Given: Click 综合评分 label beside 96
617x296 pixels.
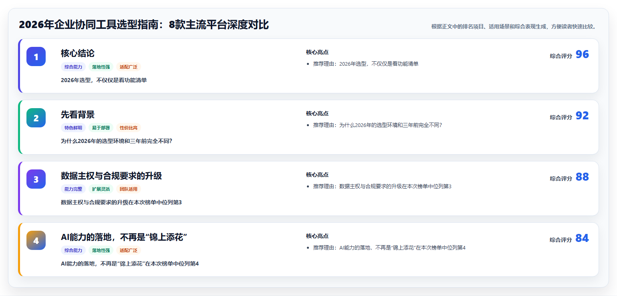Looking at the screenshot, I should pos(561,56).
